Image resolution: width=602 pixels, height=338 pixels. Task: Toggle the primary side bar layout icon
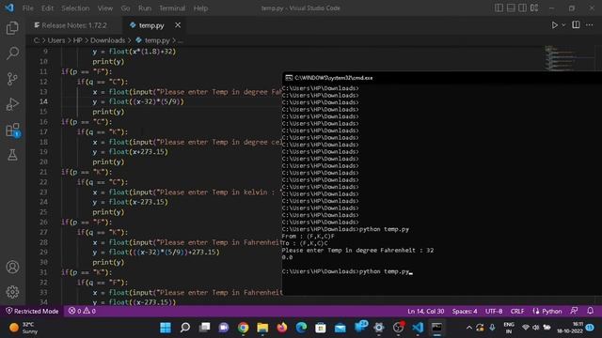(499, 8)
